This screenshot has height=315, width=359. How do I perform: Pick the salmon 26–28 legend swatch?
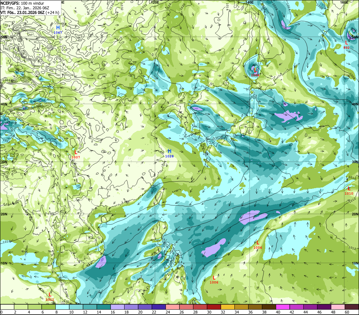pyautogui.click(x=186, y=307)
